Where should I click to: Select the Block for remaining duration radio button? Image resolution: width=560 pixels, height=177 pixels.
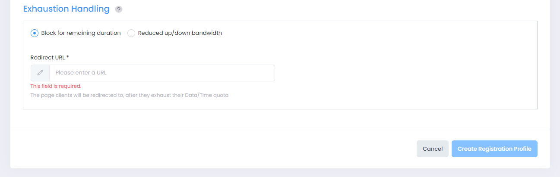point(35,33)
